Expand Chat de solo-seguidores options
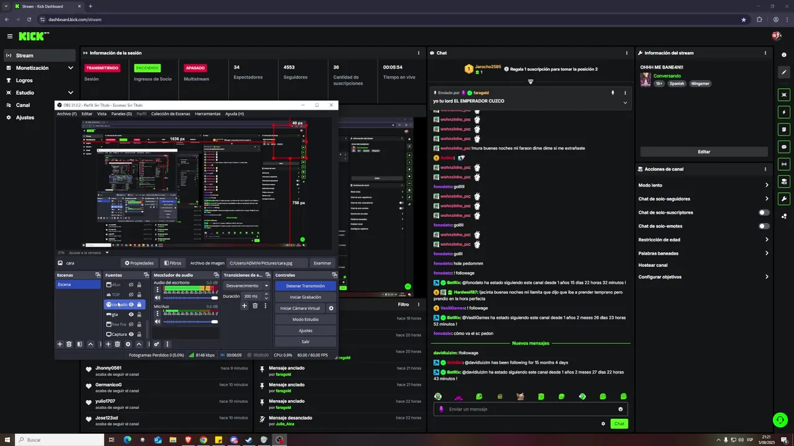The width and height of the screenshot is (794, 446). 767,199
